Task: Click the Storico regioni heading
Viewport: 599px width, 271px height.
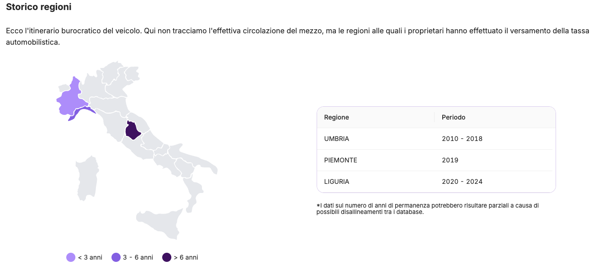Action: pyautogui.click(x=39, y=7)
